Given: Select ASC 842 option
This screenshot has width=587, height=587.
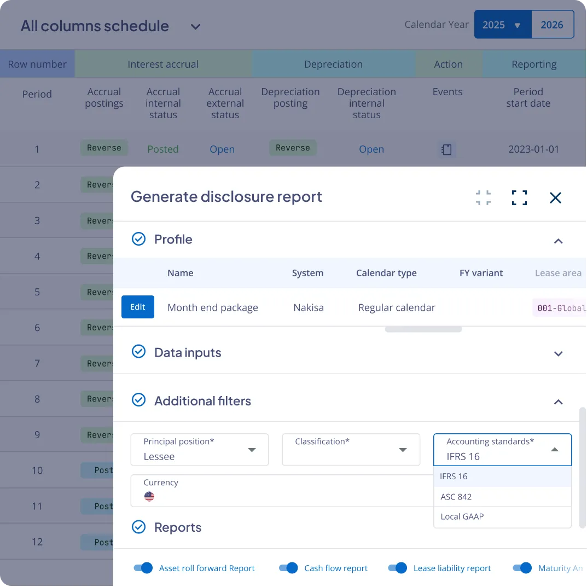Looking at the screenshot, I should click(x=502, y=497).
